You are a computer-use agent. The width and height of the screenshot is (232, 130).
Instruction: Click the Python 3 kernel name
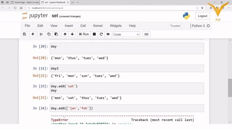[198, 26]
